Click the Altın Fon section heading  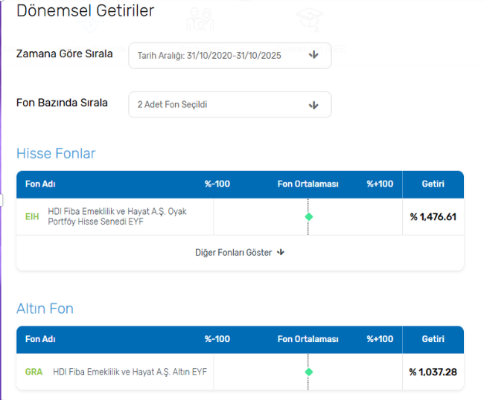pos(45,309)
